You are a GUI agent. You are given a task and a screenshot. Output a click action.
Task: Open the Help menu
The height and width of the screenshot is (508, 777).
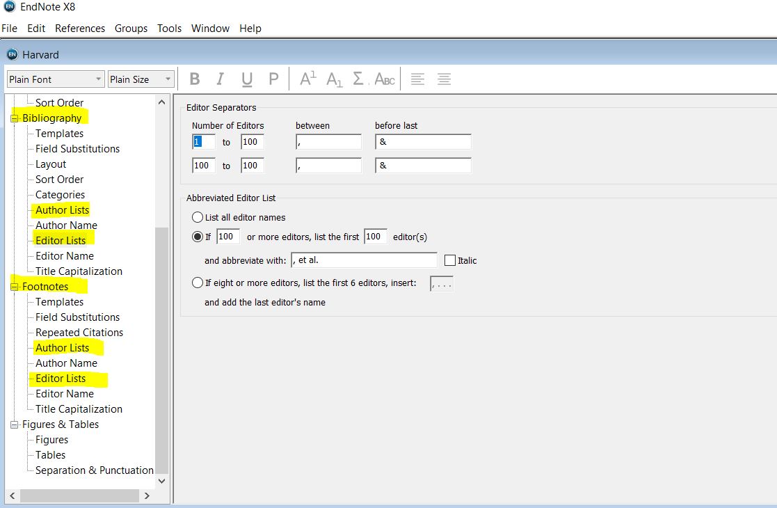pos(250,29)
